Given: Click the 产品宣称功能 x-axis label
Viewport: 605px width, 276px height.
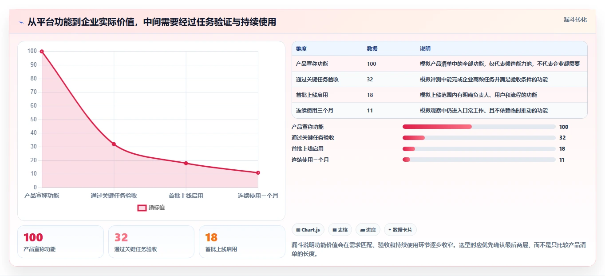Looking at the screenshot, I should pyautogui.click(x=42, y=196).
